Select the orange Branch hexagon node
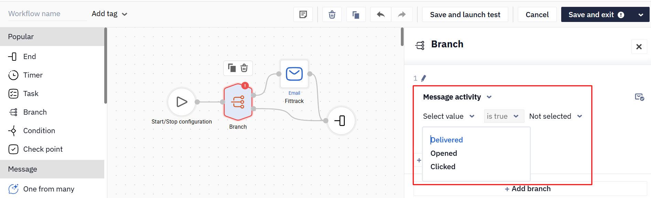 pos(238,102)
